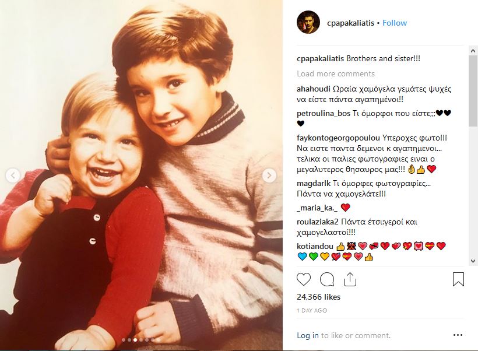Image resolution: width=478 pixels, height=351 pixels.
Task: Click the 1 DAY AGO timestamp
Action: [x=312, y=311]
